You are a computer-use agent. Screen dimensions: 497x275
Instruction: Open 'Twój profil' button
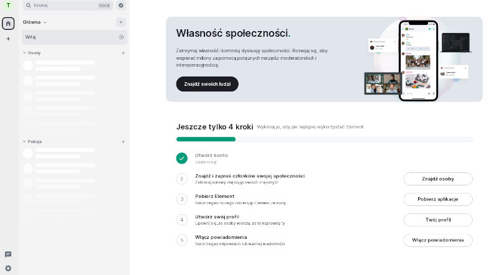click(438, 220)
